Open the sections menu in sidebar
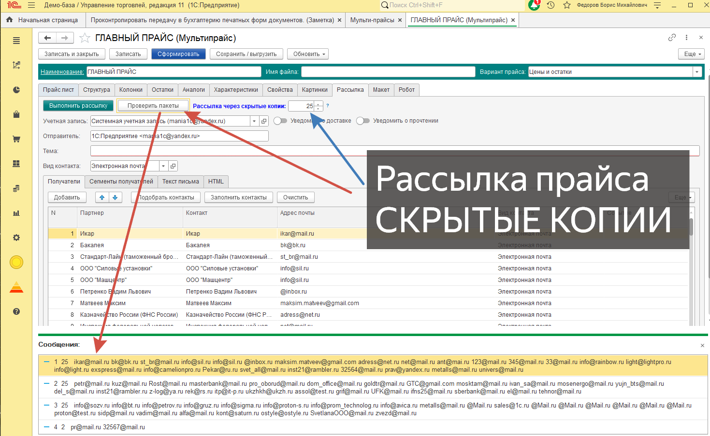The width and height of the screenshot is (710, 436). (16, 41)
